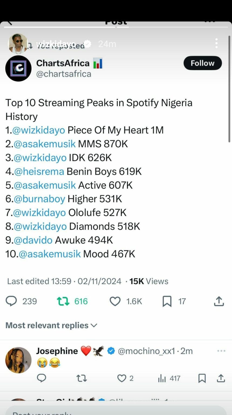
Task: Tap the share icon on the main post
Action: pos(219,301)
